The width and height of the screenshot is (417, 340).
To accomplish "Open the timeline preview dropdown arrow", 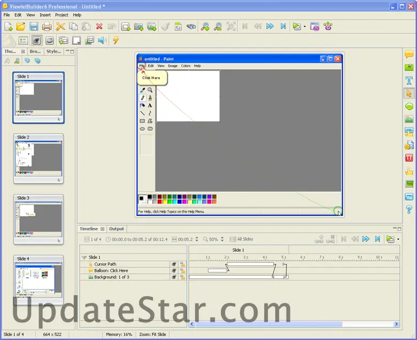I will click(x=398, y=239).
